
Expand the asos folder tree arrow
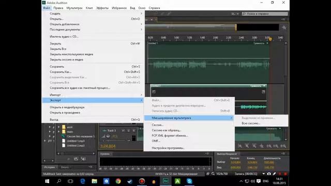tap(59, 127)
